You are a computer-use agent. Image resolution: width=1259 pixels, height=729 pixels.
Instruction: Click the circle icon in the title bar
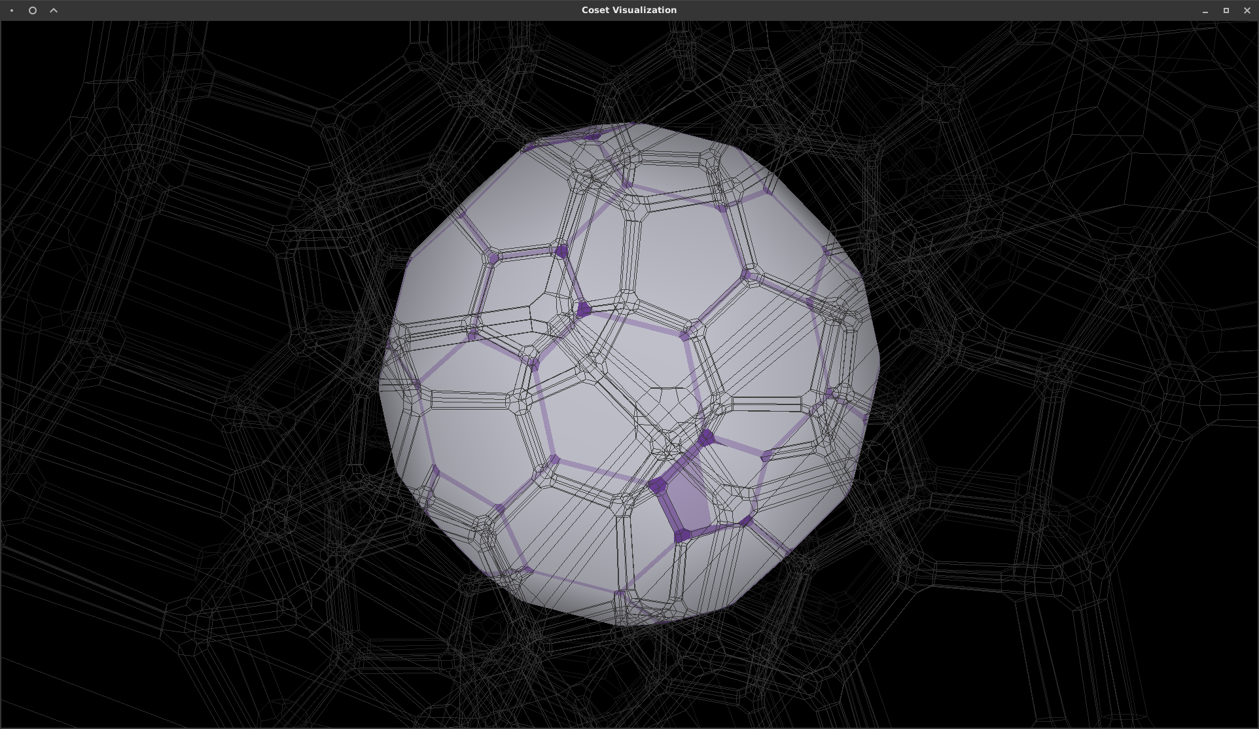(32, 10)
